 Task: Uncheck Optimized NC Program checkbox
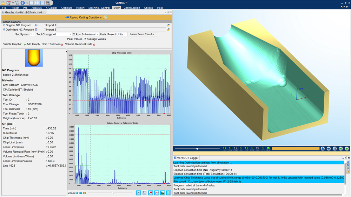[4, 30]
